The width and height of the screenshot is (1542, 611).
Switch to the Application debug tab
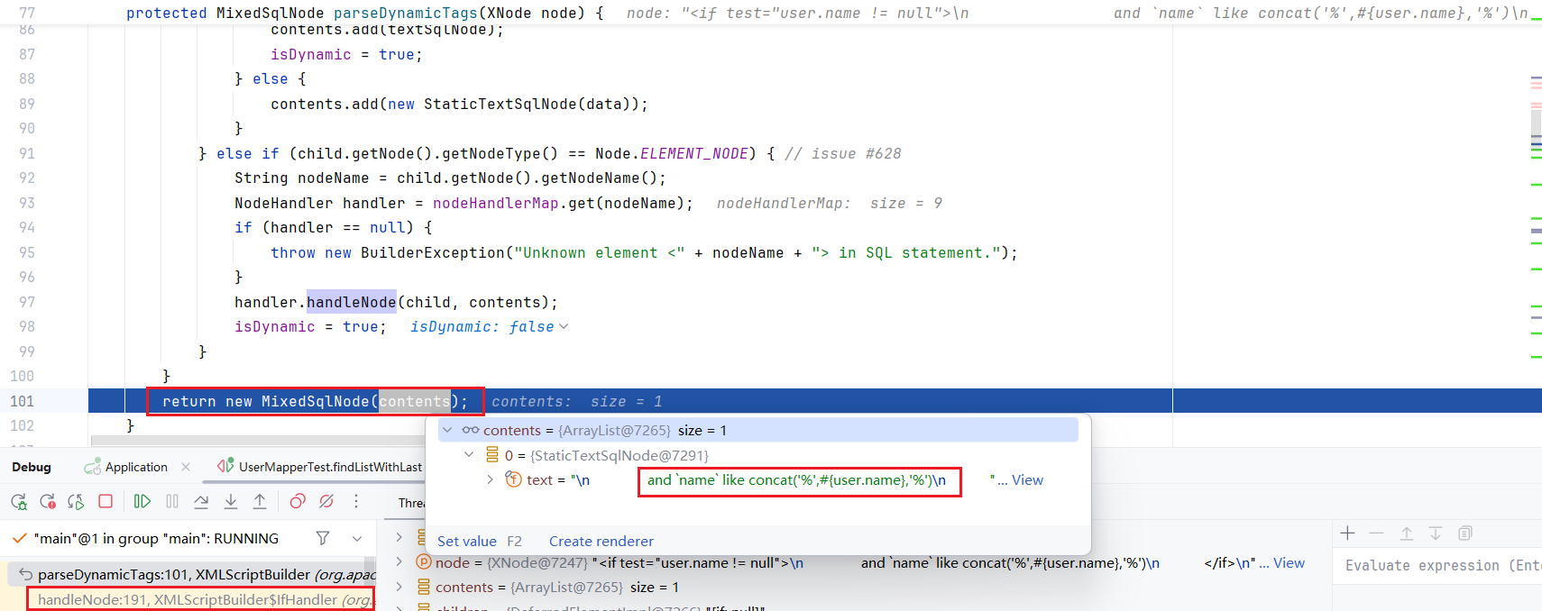coord(136,467)
